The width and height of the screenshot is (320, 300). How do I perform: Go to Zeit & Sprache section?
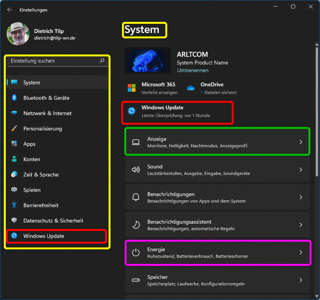pos(41,175)
